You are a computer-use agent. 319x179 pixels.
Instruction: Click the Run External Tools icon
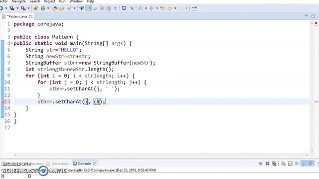(23, 8)
